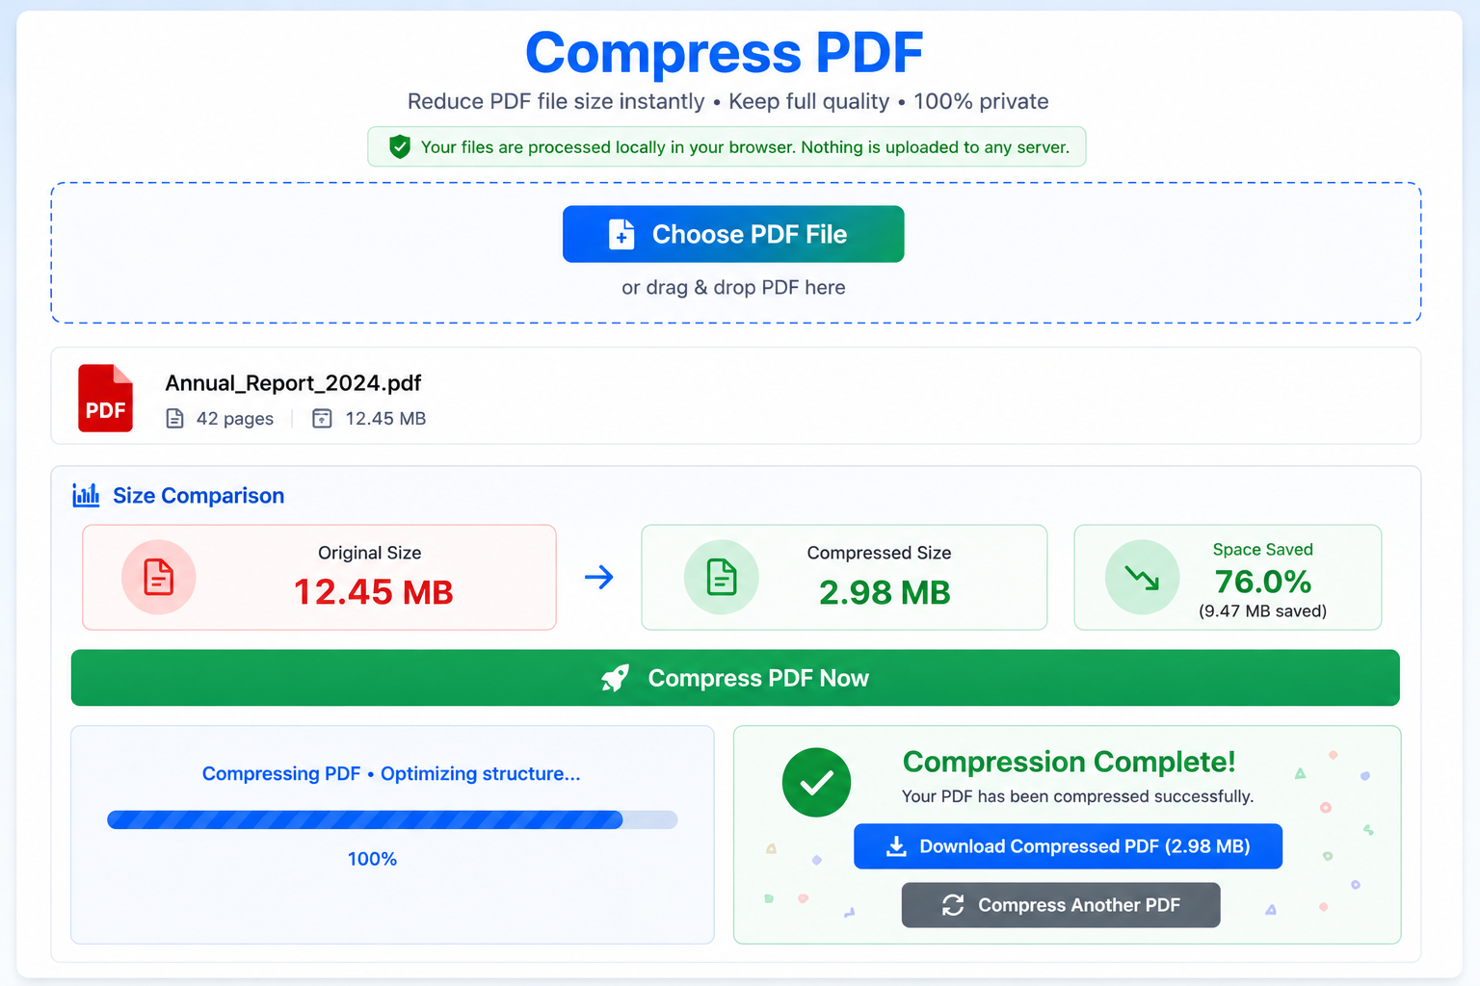This screenshot has height=986, width=1480.
Task: Click the Choose PDF File button
Action: pos(733,234)
